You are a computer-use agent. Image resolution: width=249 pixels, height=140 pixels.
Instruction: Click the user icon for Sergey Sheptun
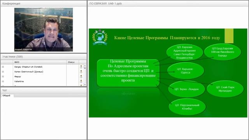click(81, 67)
